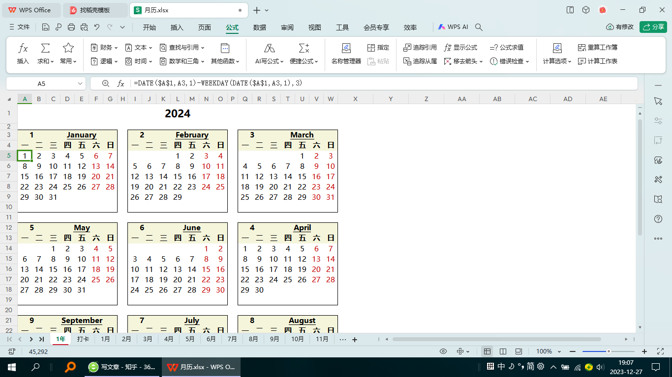
Task: Click the three-dots more icon in right sidebar
Action: point(658,239)
